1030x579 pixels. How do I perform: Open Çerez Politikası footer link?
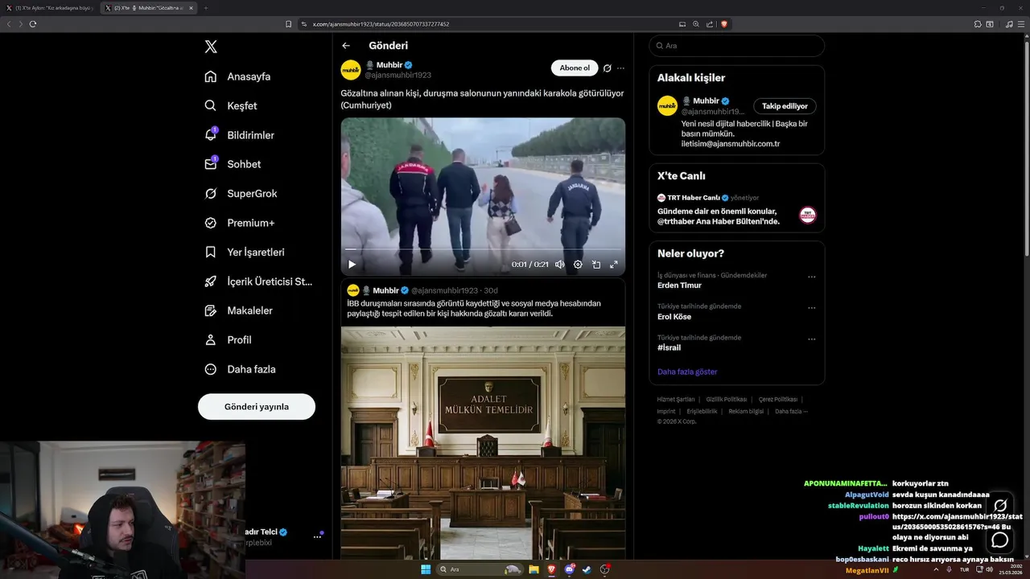(x=777, y=400)
